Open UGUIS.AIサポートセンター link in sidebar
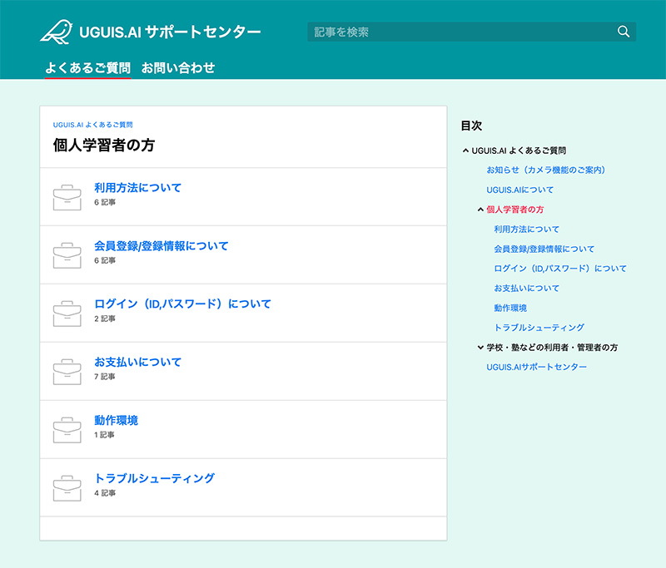The width and height of the screenshot is (666, 568). click(536, 367)
